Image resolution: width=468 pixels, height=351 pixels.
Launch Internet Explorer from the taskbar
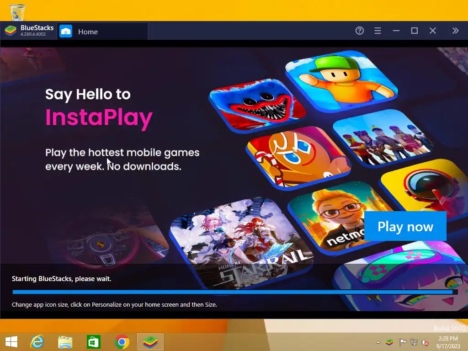click(37, 342)
